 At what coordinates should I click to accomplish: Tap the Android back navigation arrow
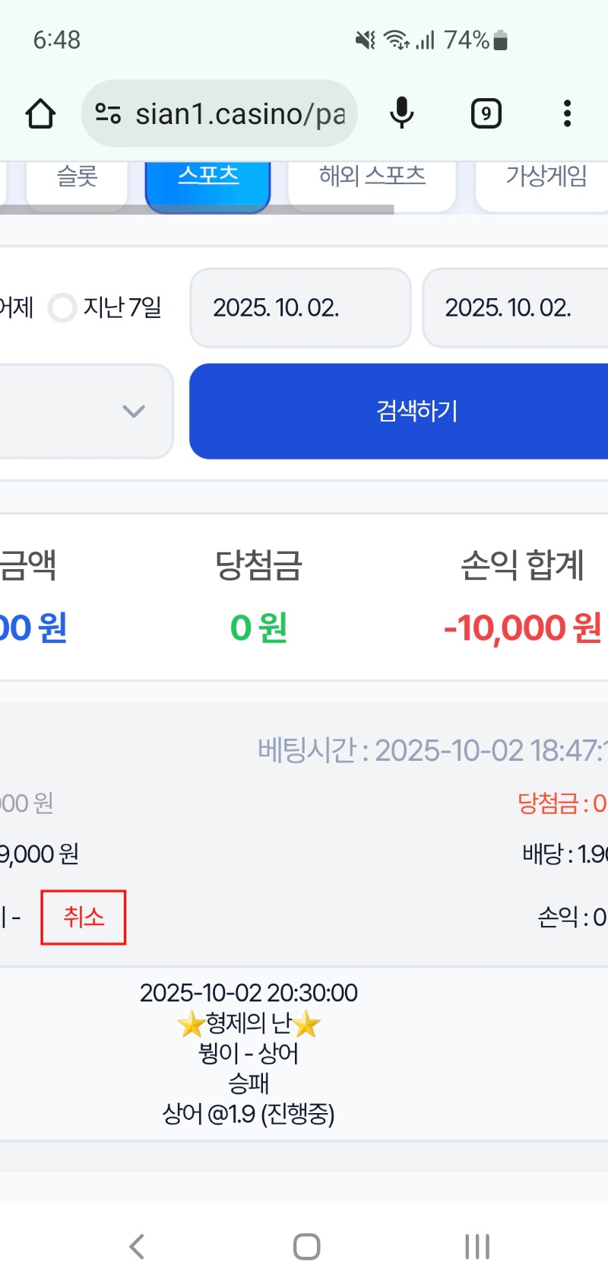pos(137,1246)
